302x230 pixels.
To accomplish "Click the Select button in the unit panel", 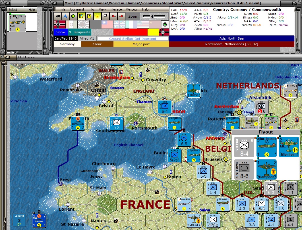I will (x=17, y=10).
